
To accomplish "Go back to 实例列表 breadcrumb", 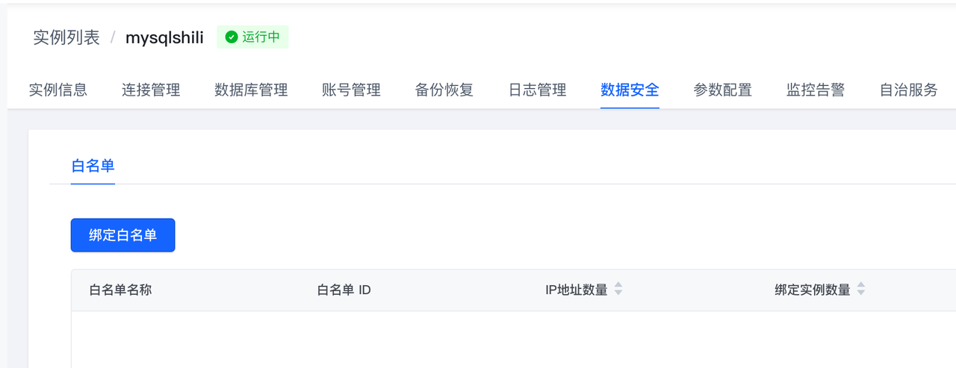I will tap(66, 38).
